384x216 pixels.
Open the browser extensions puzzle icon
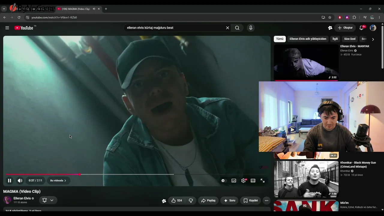[354, 17]
